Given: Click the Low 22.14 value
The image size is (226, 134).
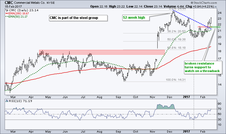Looking at the screenshot, I should [x=134, y=6].
